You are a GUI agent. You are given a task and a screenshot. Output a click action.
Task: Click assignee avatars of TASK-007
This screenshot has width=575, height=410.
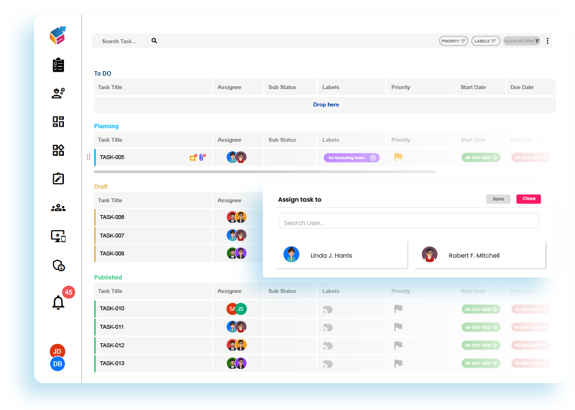point(237,235)
